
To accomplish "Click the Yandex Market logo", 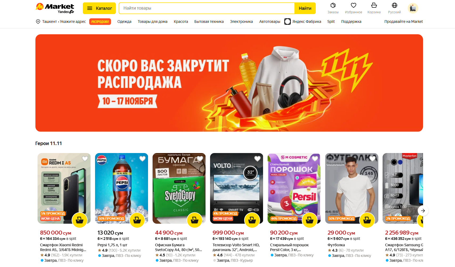I will point(55,8).
